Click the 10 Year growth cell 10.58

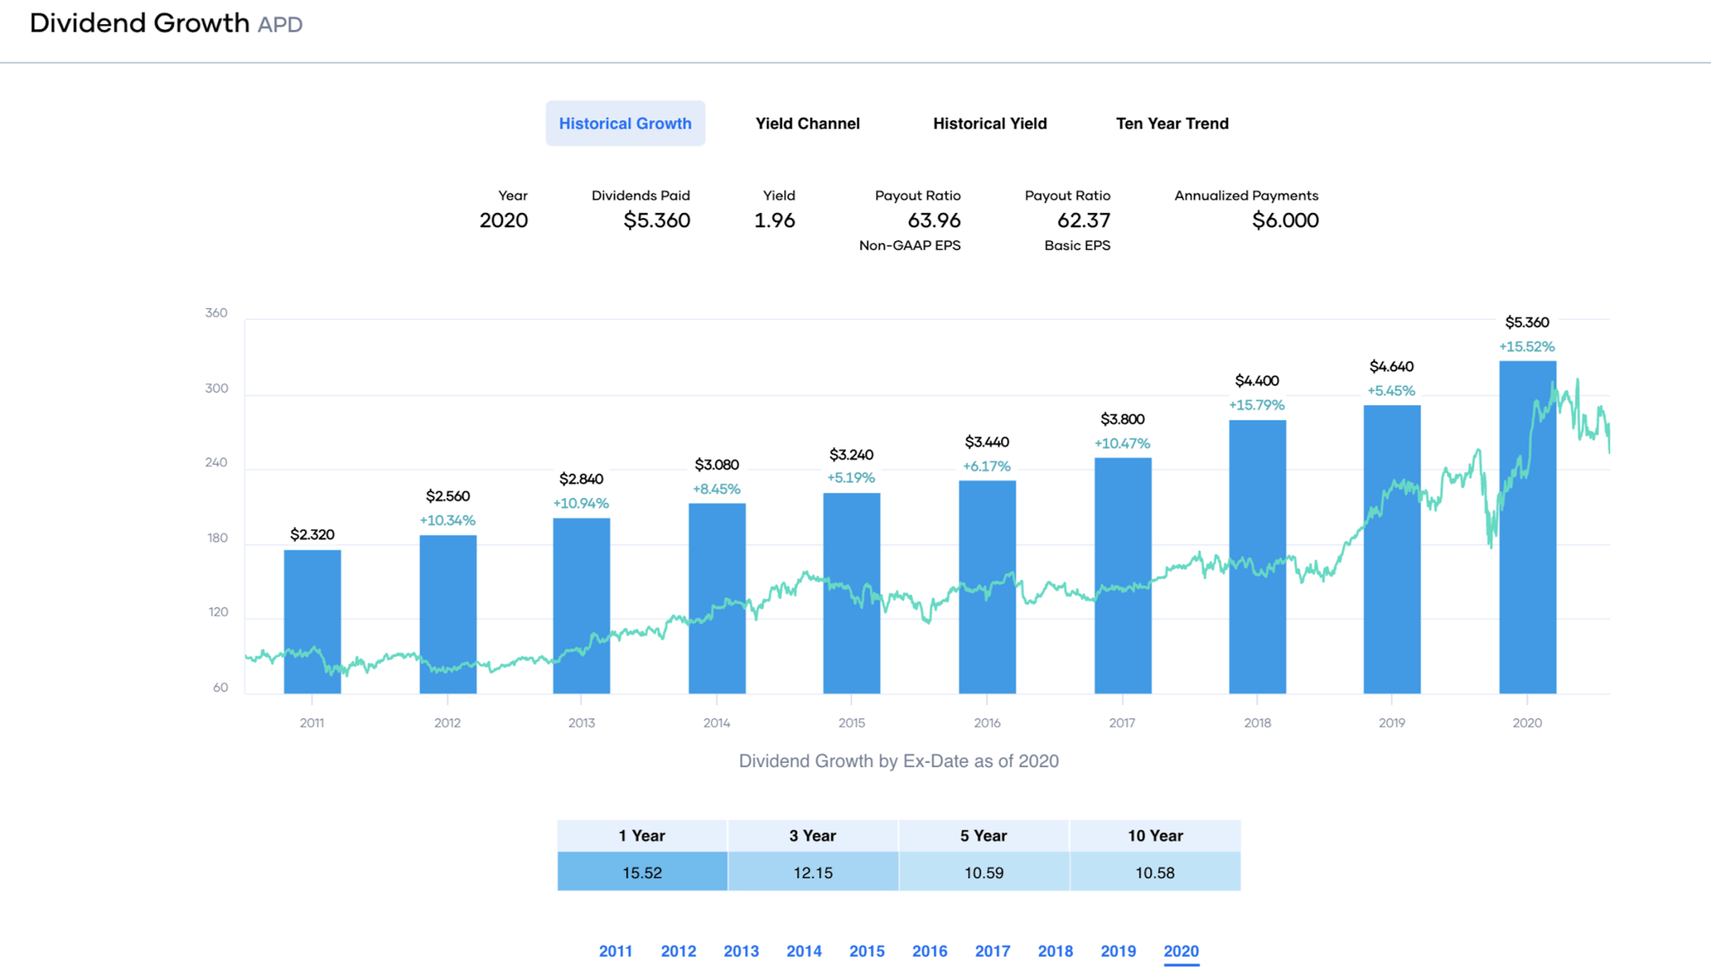pyautogui.click(x=1155, y=873)
